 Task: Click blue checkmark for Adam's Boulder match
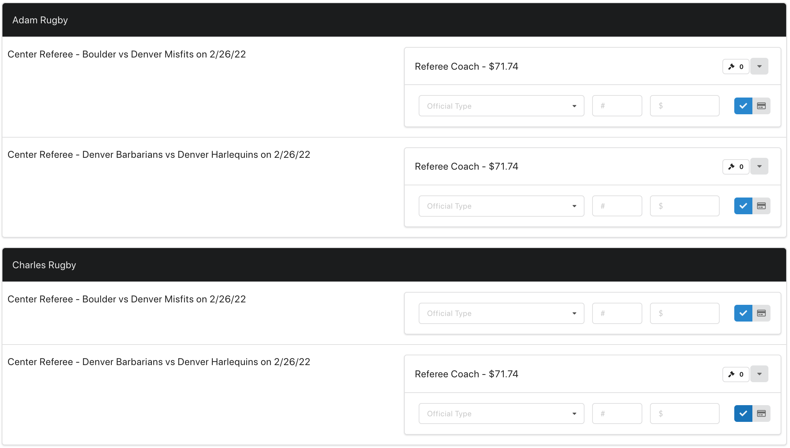[x=743, y=106]
